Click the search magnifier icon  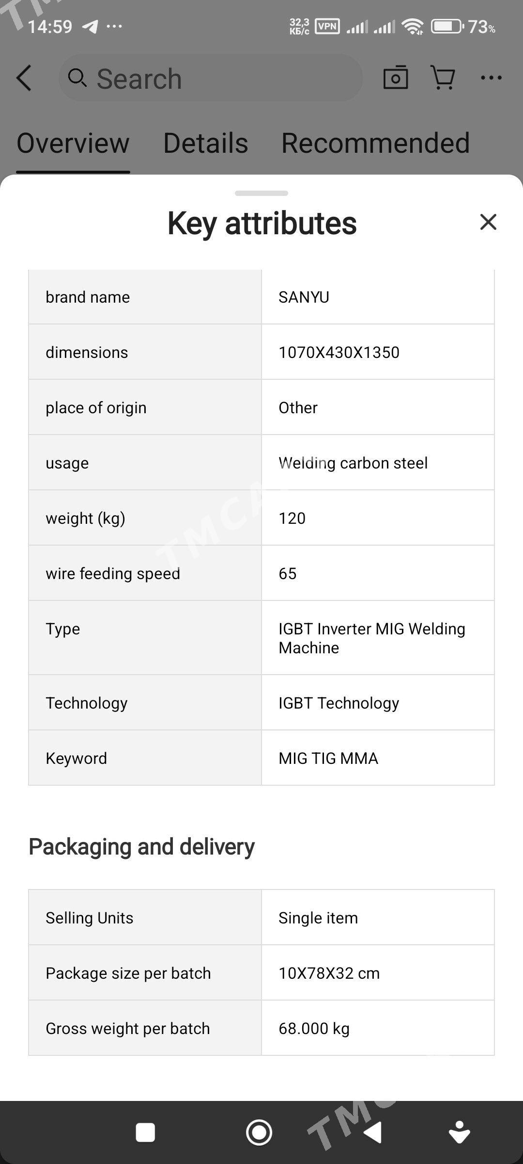click(77, 78)
